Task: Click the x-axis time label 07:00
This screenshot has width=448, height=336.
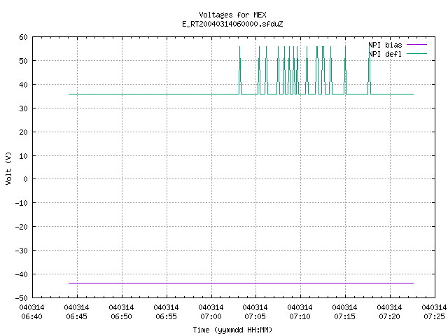Action: [x=211, y=316]
